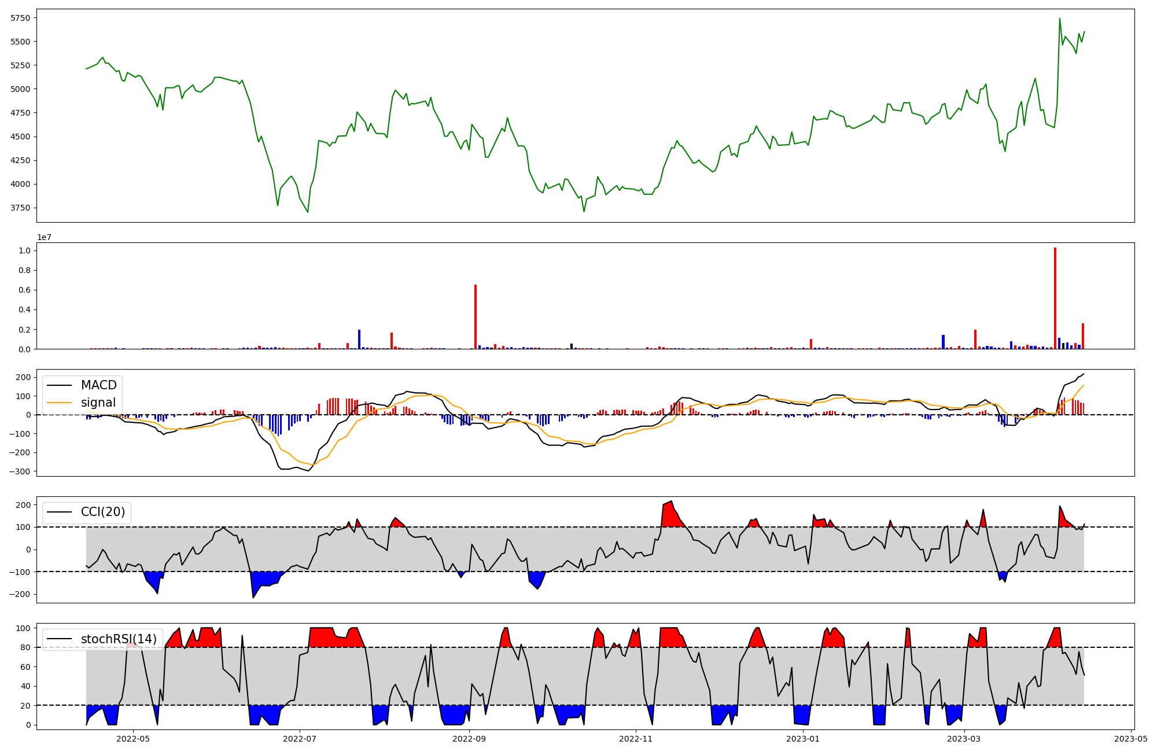Click the 2023-03 x-axis date label
The height and width of the screenshot is (752, 1157).
[x=964, y=739]
